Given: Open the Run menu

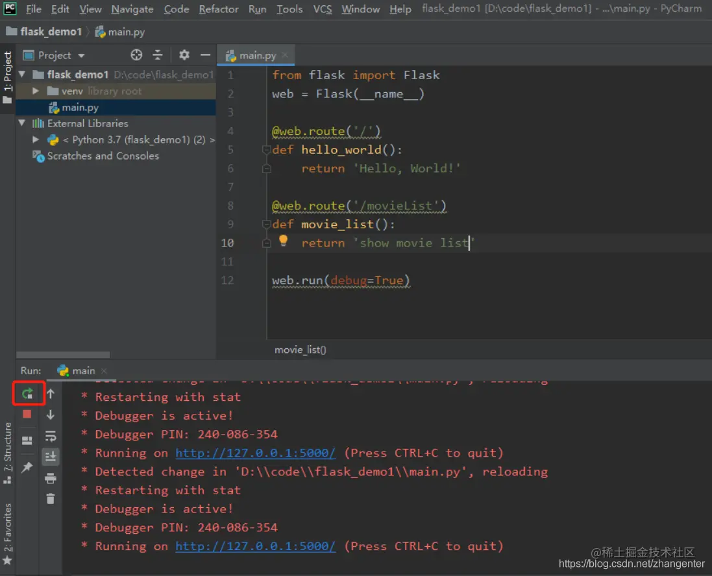Looking at the screenshot, I should click(x=257, y=9).
